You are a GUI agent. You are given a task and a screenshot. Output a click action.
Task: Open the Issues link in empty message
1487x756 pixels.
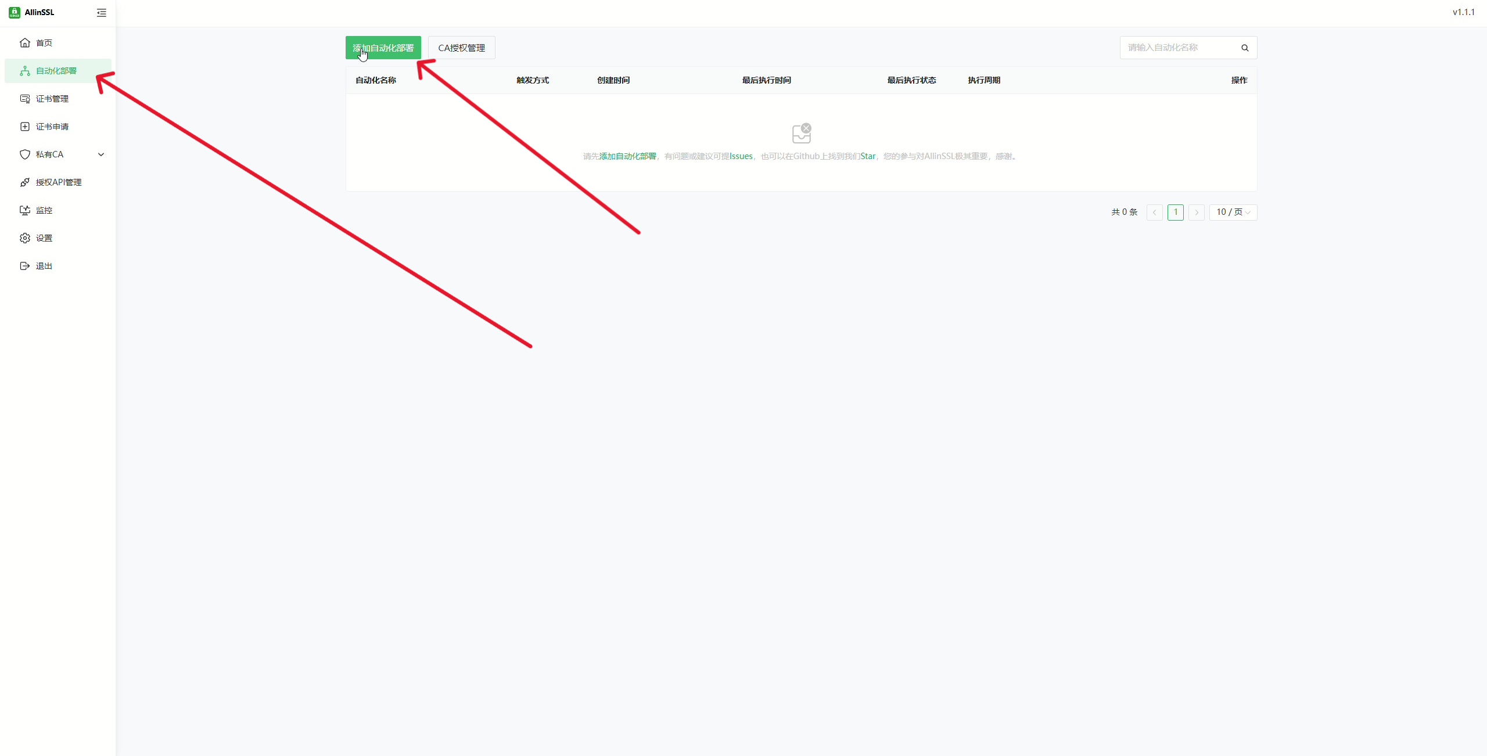click(x=741, y=156)
